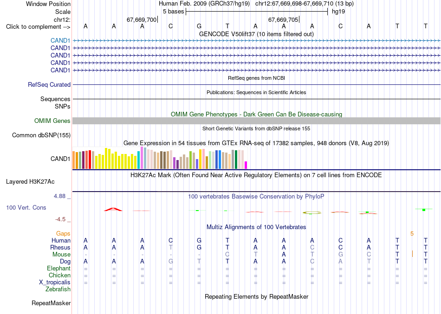Screen dimensions: 441x314
Task: Select the Zebrafish species label
Action: coord(58,289)
